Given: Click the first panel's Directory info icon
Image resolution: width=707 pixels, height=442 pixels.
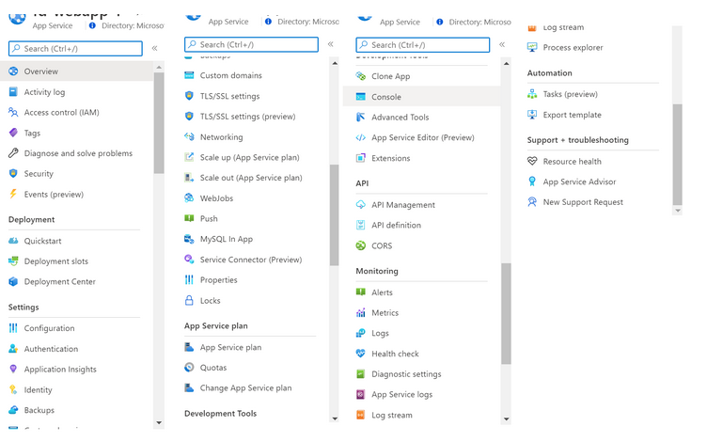Looking at the screenshot, I should [92, 25].
